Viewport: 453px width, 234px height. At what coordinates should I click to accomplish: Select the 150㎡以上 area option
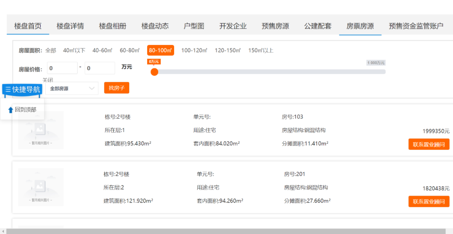pyautogui.click(x=260, y=50)
